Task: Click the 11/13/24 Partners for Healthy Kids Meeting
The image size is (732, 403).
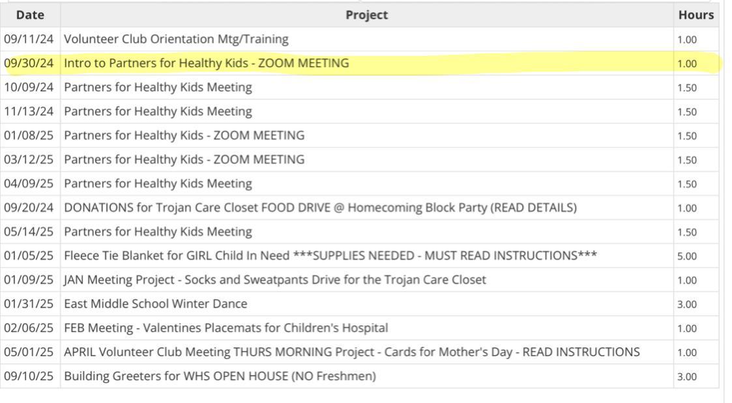Action: tap(158, 111)
